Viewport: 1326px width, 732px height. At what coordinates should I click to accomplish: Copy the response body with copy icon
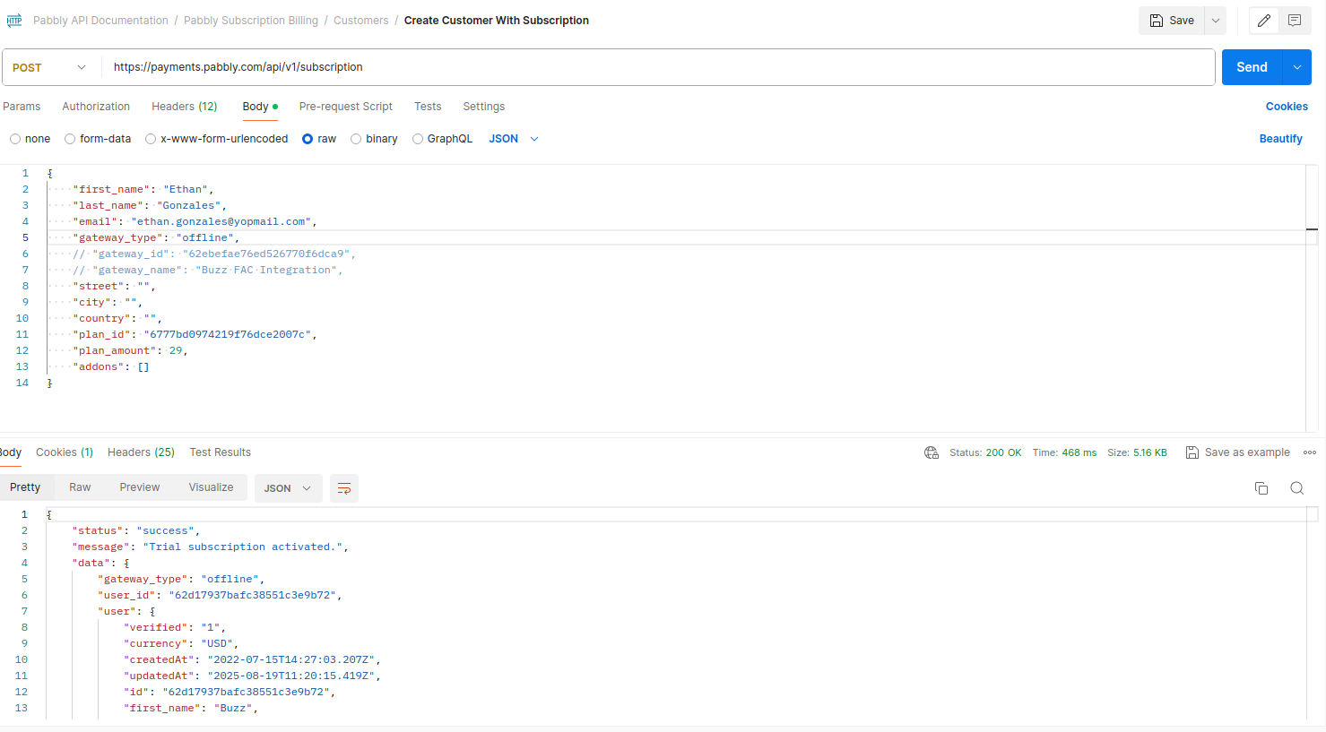coord(1261,488)
